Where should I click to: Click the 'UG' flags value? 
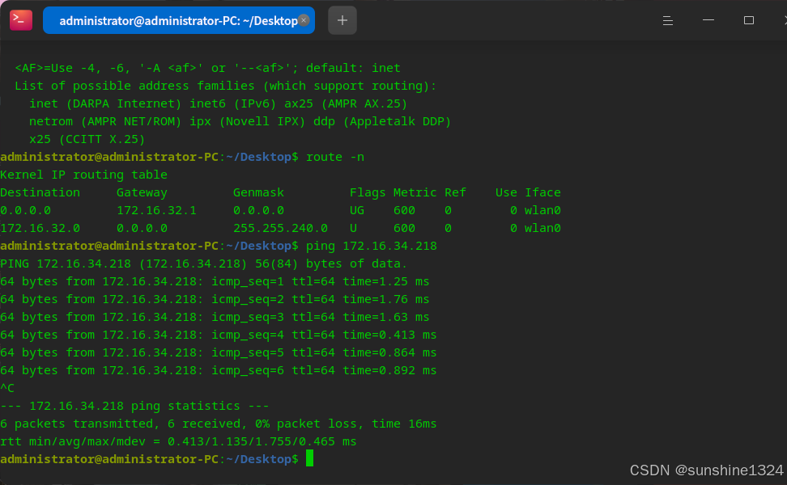tap(357, 210)
